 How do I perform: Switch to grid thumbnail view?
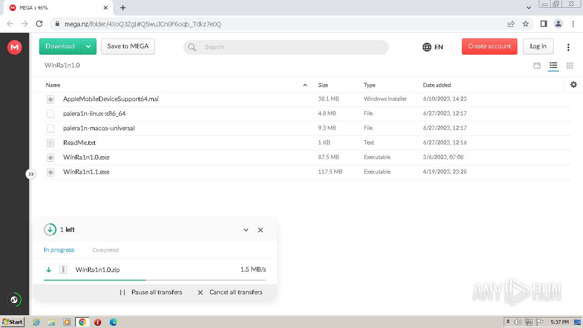click(570, 66)
